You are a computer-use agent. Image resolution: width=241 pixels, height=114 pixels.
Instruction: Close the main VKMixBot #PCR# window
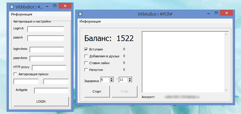pyautogui.click(x=226, y=13)
